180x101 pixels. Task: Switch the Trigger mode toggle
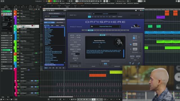(x=75, y=54)
